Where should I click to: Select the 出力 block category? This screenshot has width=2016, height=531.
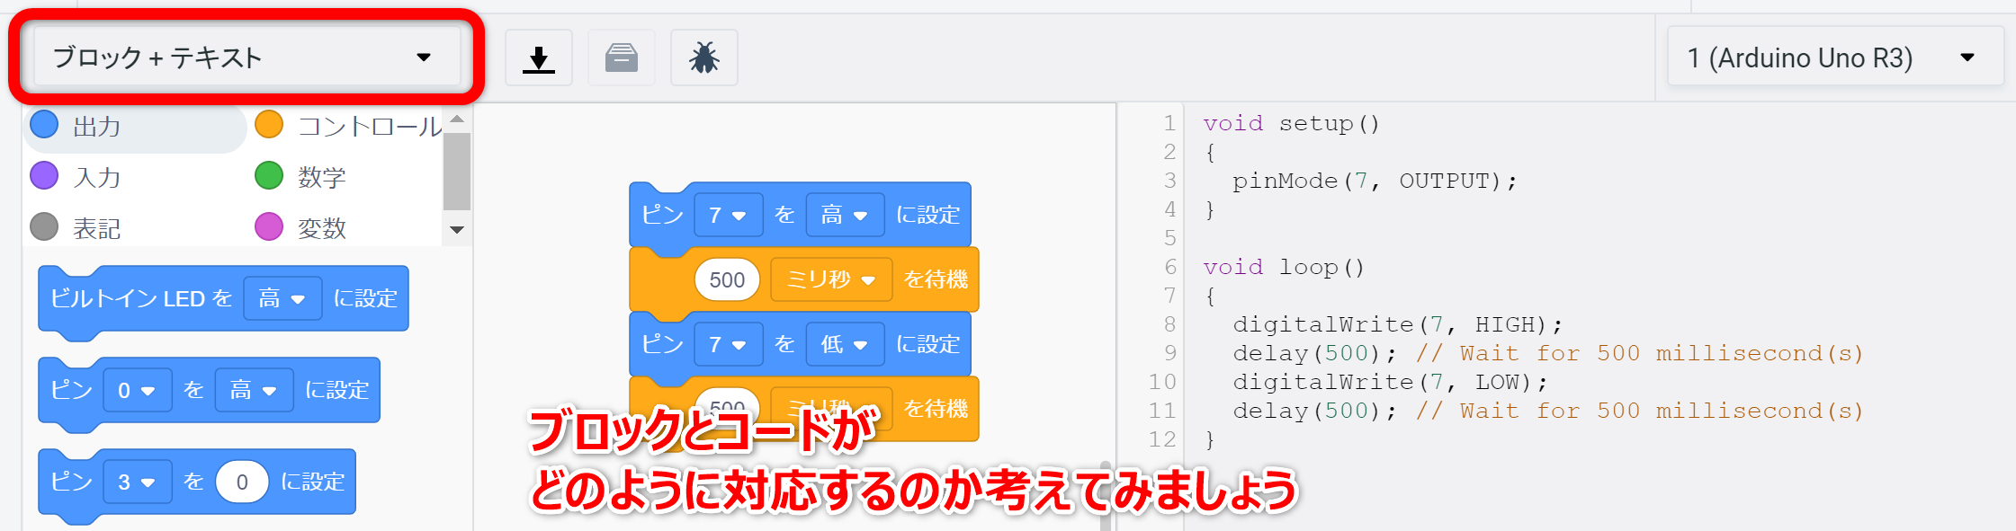pos(135,127)
